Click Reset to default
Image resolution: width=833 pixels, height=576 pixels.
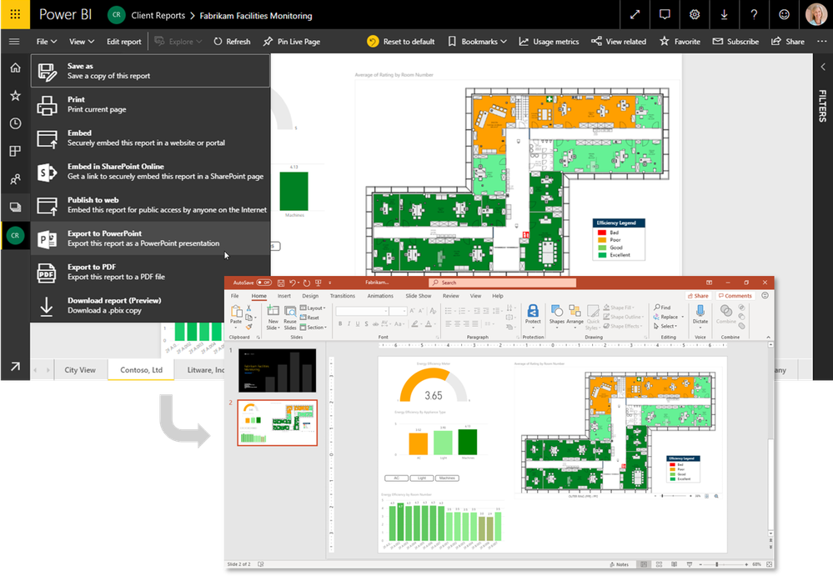tap(401, 42)
